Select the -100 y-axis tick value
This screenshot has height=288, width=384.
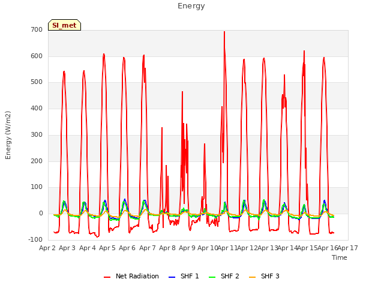pyautogui.click(x=35, y=240)
